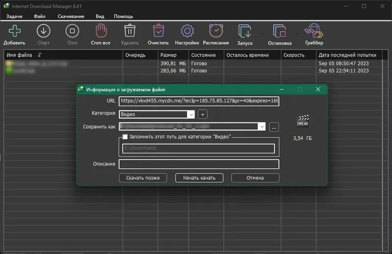This screenshot has width=392, height=254.
Task: Minimize the file info dialog
Action: [x=281, y=89]
